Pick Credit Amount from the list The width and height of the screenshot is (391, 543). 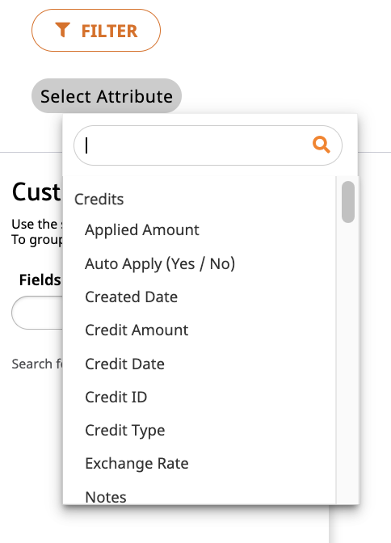click(x=137, y=330)
